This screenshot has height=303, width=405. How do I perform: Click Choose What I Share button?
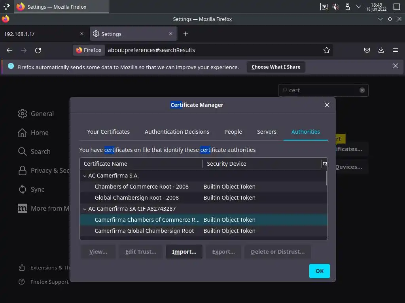276,67
